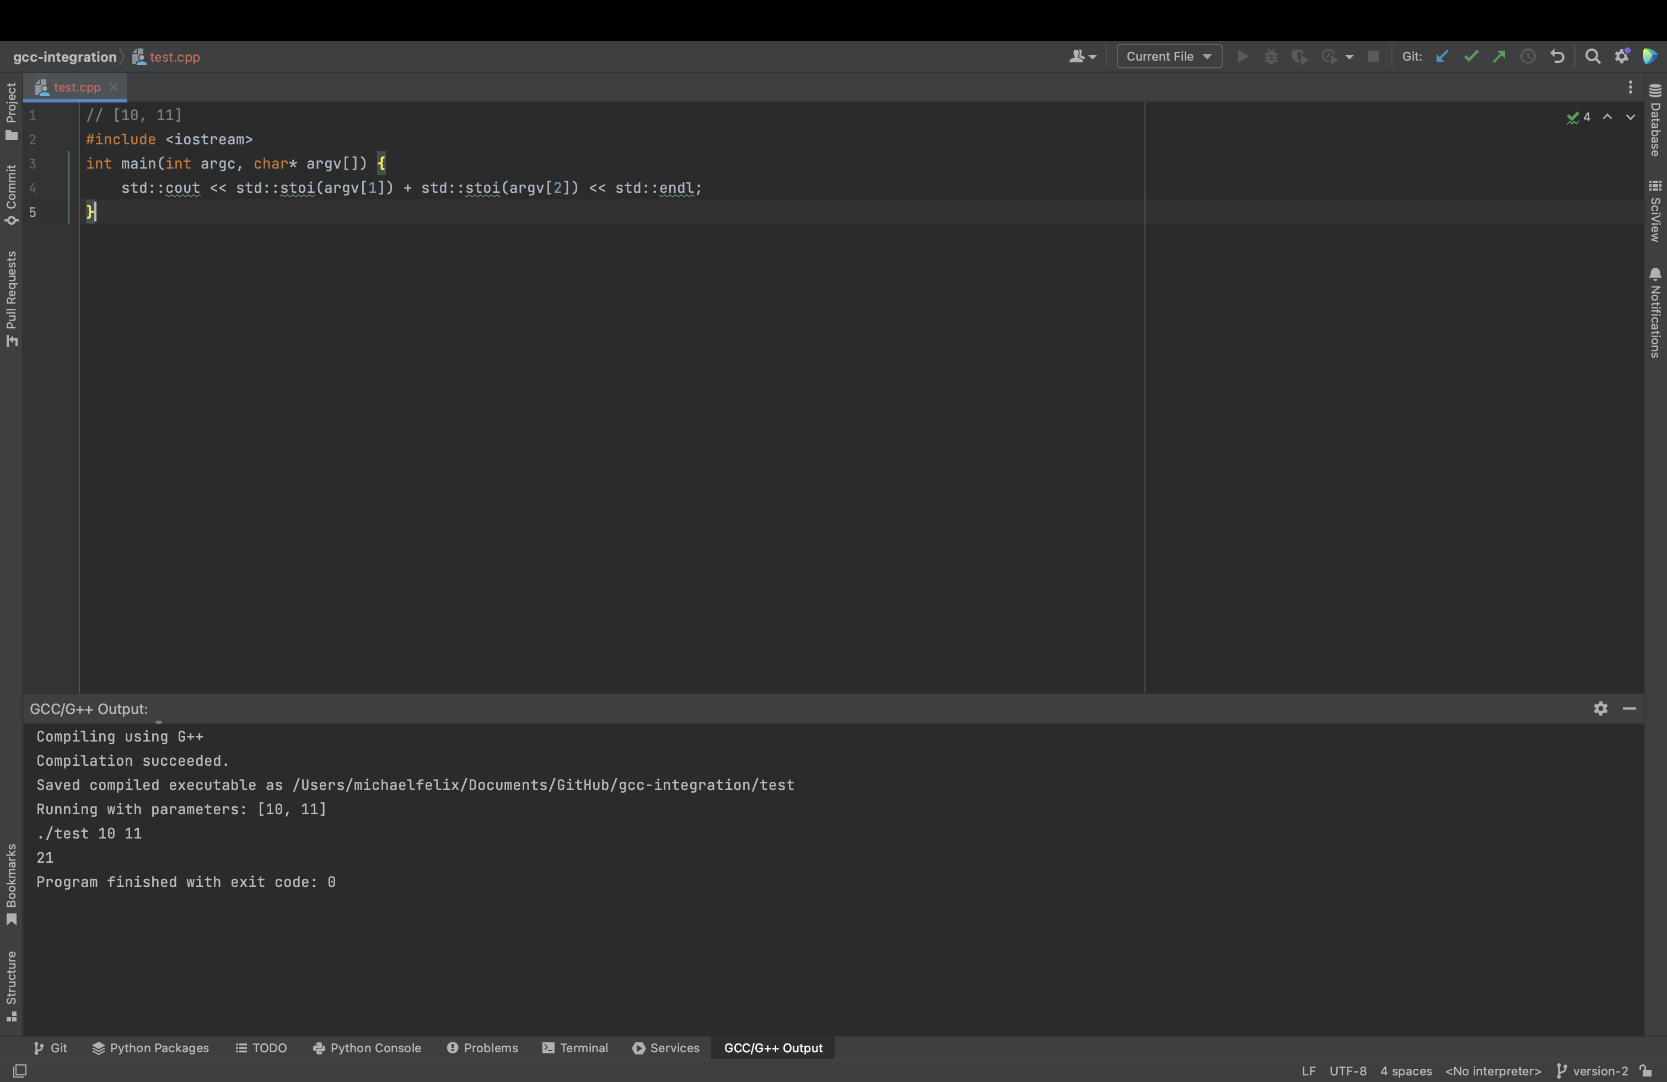1667x1082 pixels.
Task: Open the Git bottom tool tab
Action: coord(50,1048)
